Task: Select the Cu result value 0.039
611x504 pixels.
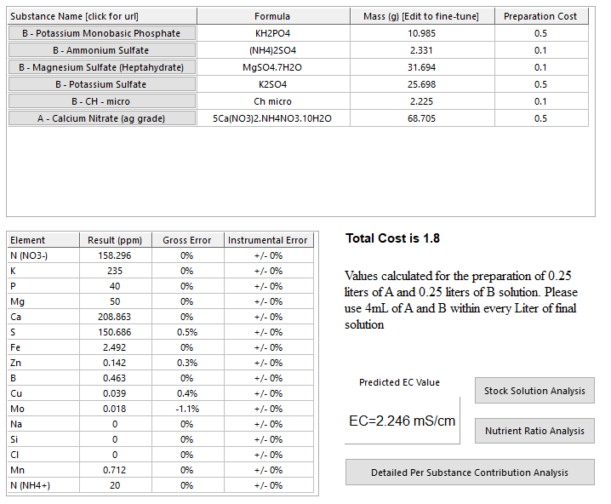Action: 116,393
